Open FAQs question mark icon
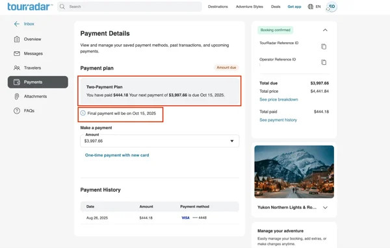 pos(17,111)
